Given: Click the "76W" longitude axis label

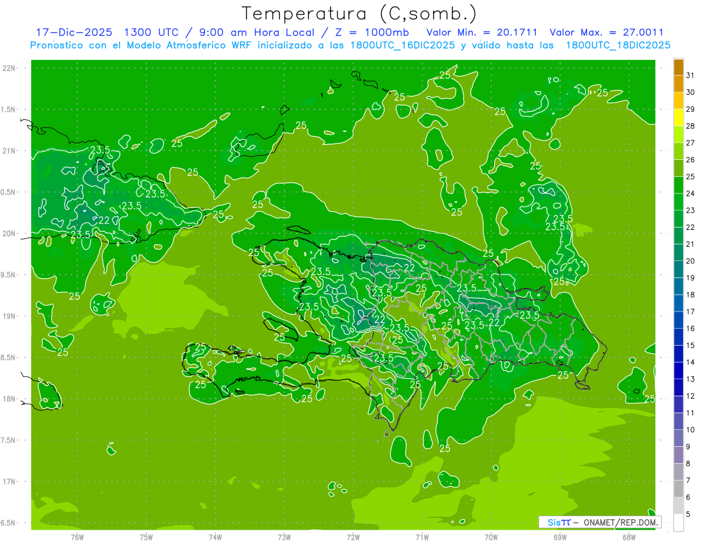Looking at the screenshot, I should [x=77, y=538].
